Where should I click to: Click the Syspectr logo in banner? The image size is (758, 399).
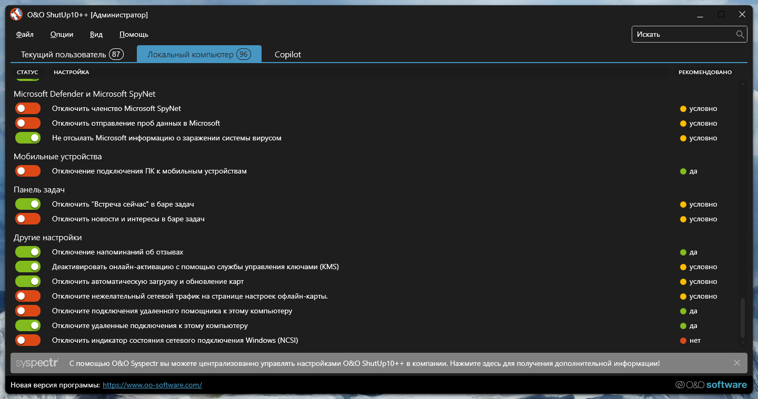[x=37, y=363]
